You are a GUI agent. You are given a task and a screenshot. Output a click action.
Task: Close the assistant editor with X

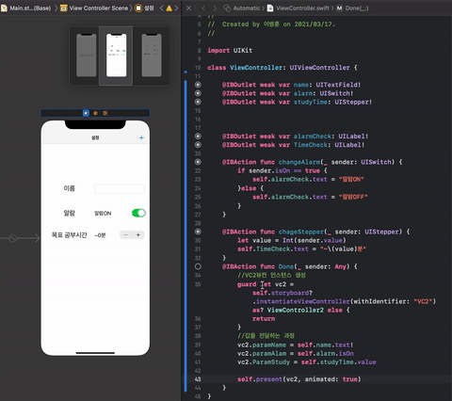click(188, 8)
